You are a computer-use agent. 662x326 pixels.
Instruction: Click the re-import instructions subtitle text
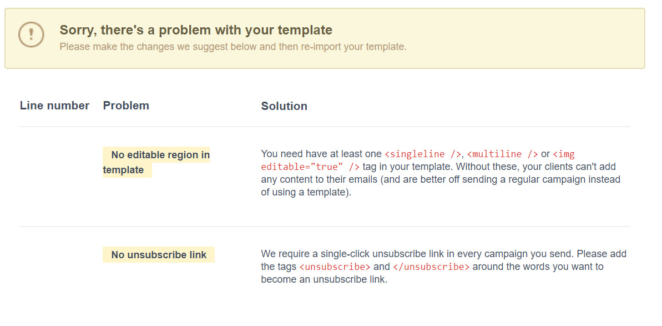(233, 47)
